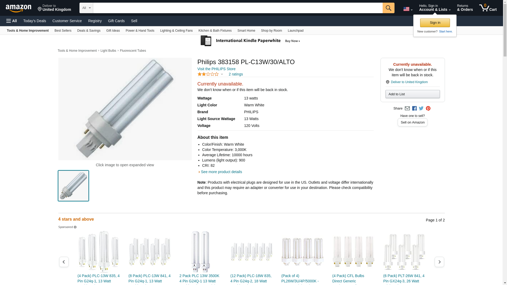The height and width of the screenshot is (285, 507).
Task: Open the country flag language selector
Action: [x=408, y=9]
